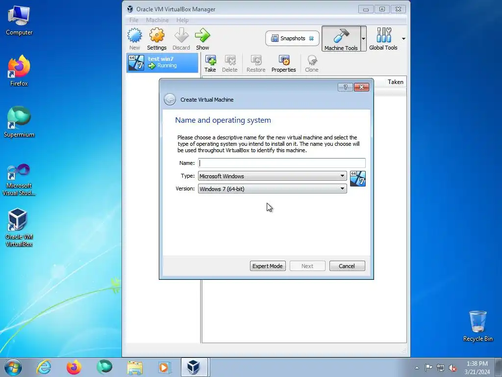The height and width of the screenshot is (377, 502).
Task: Click the Restore snapshot icon
Action: pyautogui.click(x=256, y=63)
